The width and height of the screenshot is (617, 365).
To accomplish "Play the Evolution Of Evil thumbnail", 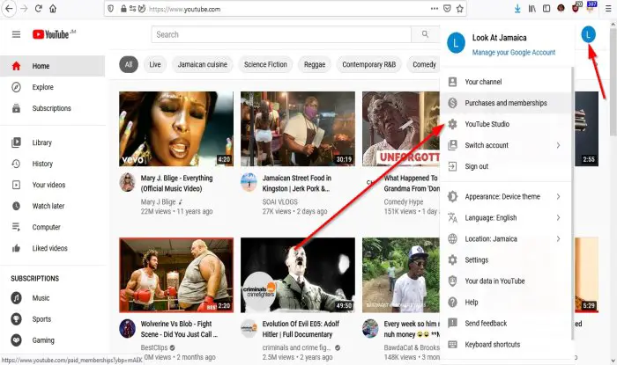I will (298, 274).
